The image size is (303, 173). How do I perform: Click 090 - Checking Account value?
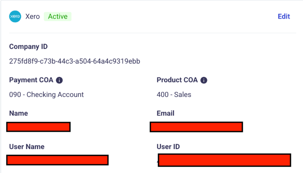(x=46, y=95)
